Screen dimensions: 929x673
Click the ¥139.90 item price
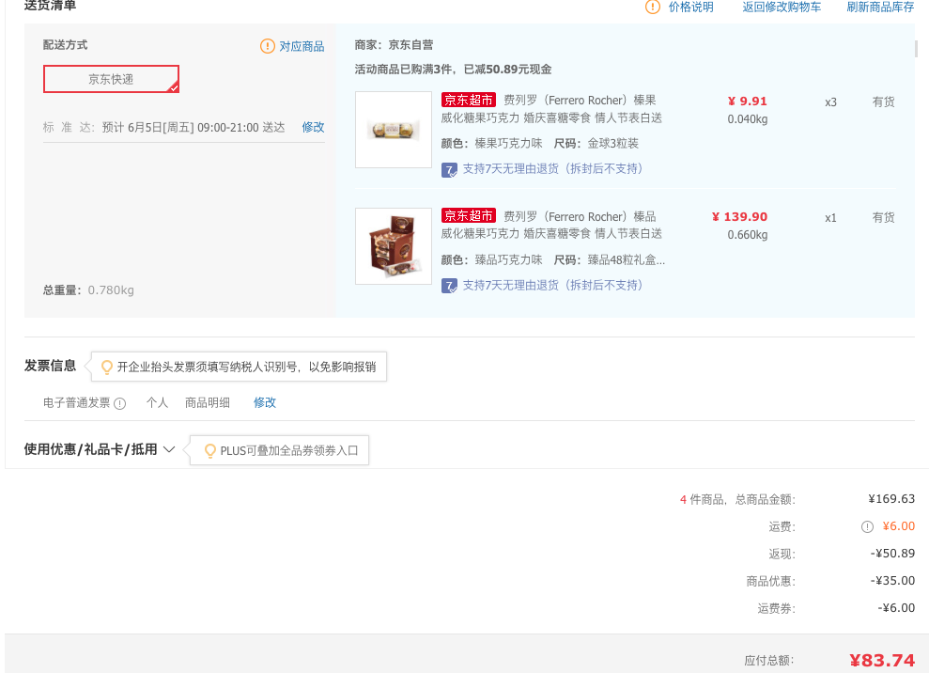pos(740,217)
